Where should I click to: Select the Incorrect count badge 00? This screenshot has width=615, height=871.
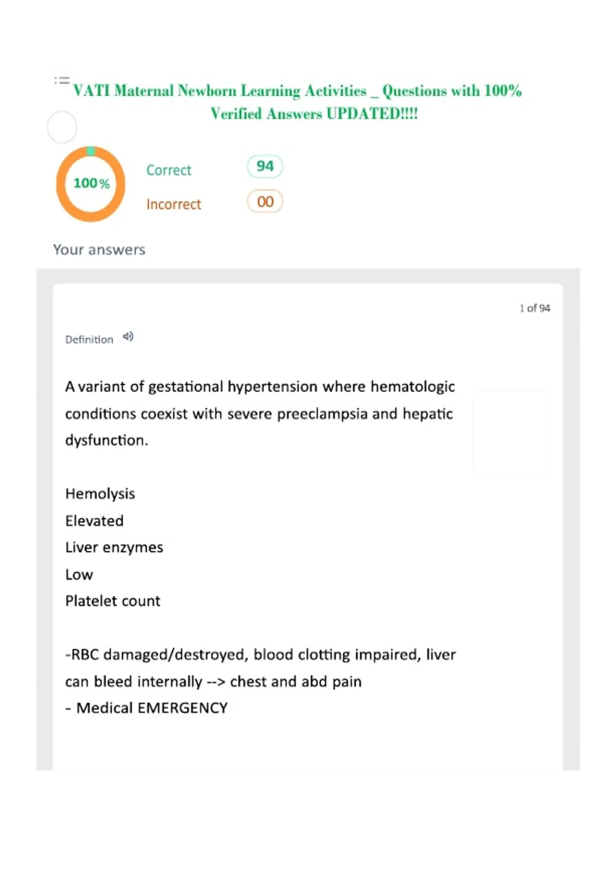click(265, 201)
